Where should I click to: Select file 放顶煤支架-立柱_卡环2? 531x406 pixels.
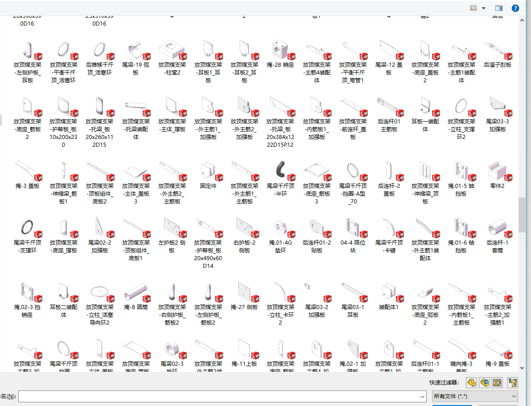[281, 304]
